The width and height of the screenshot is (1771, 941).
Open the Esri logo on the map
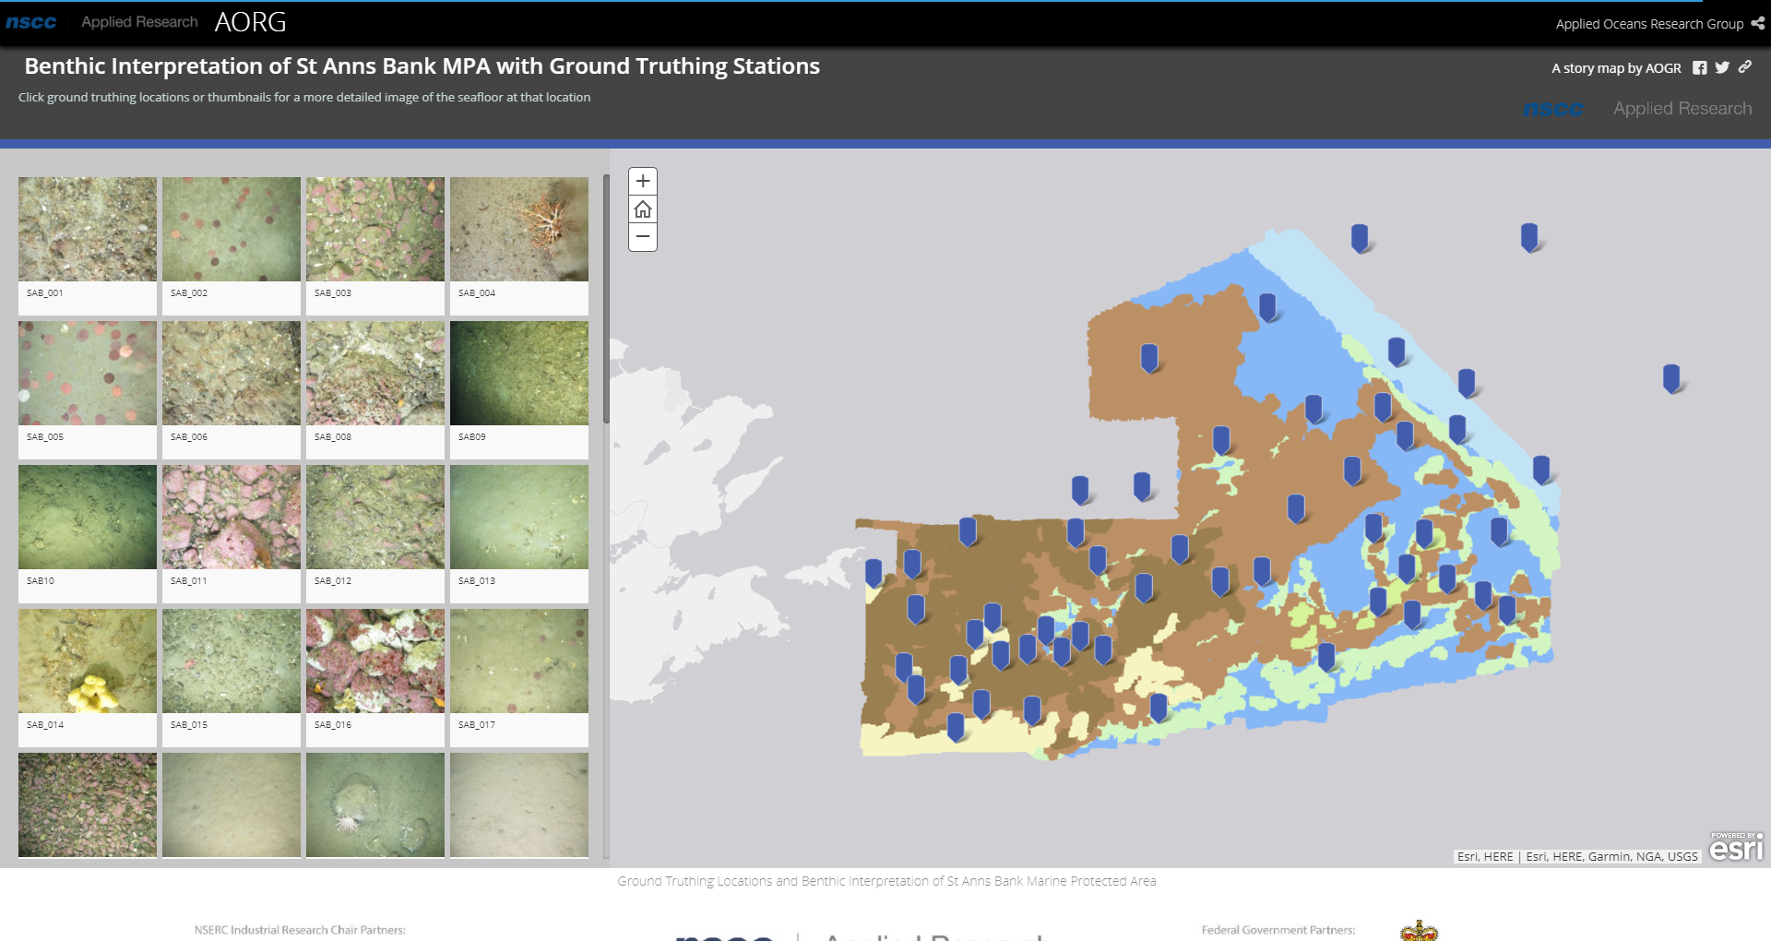coord(1736,847)
